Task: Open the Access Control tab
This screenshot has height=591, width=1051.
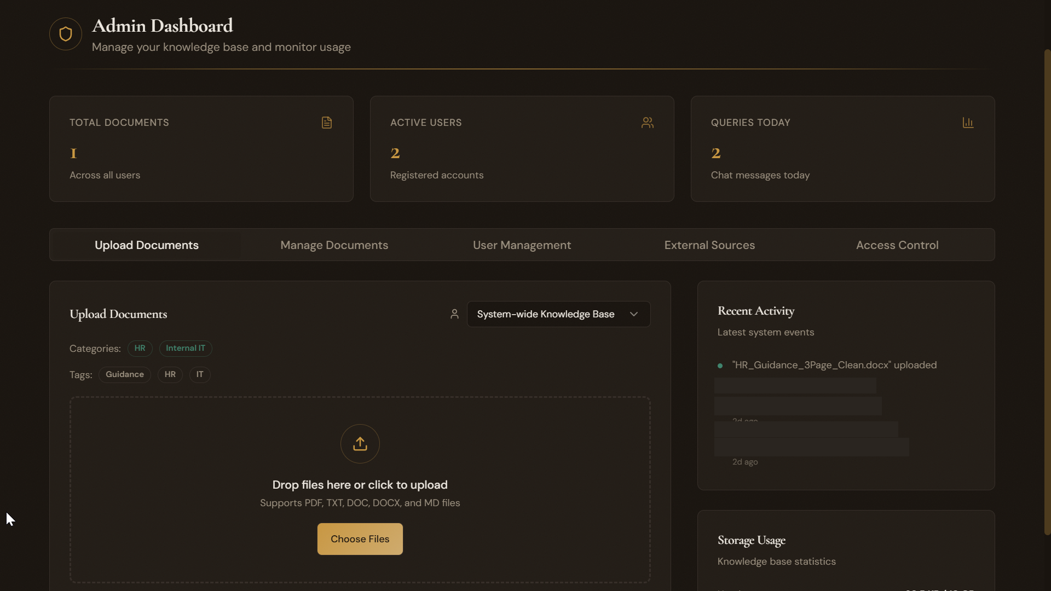Action: tap(897, 245)
